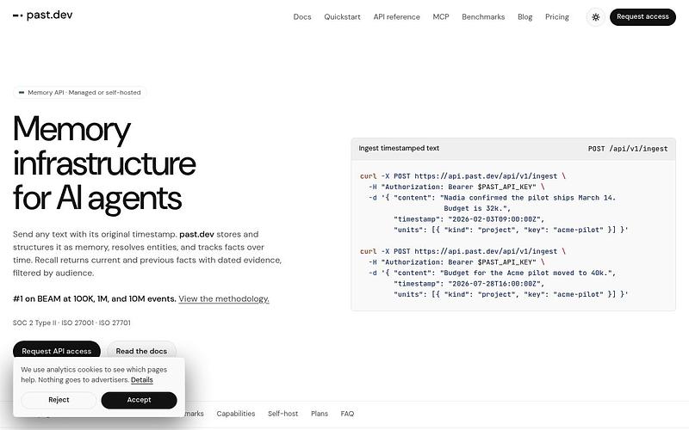The image size is (689, 430).
Task: Go to API reference page
Action: pos(396,16)
